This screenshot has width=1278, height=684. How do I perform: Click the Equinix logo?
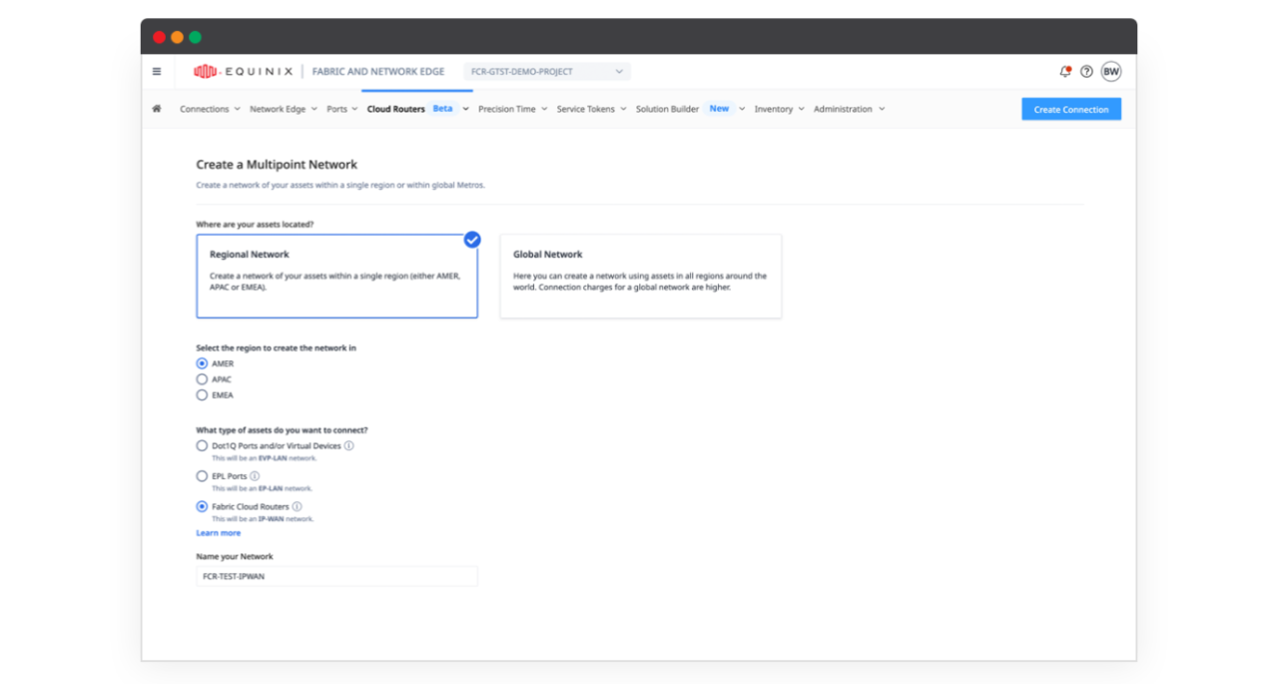tap(243, 72)
